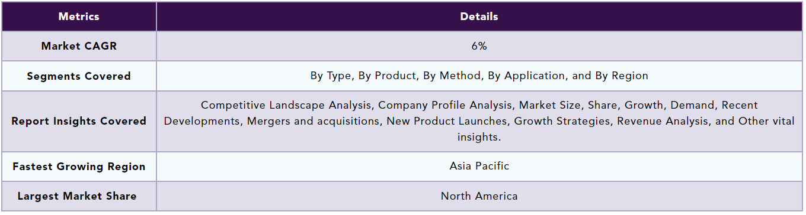Select the Fastest Growing Region label

pyautogui.click(x=79, y=167)
